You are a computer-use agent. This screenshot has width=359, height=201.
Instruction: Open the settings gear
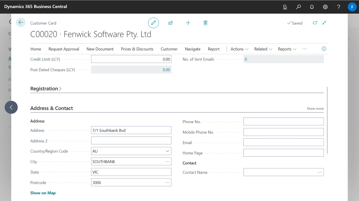click(x=325, y=7)
